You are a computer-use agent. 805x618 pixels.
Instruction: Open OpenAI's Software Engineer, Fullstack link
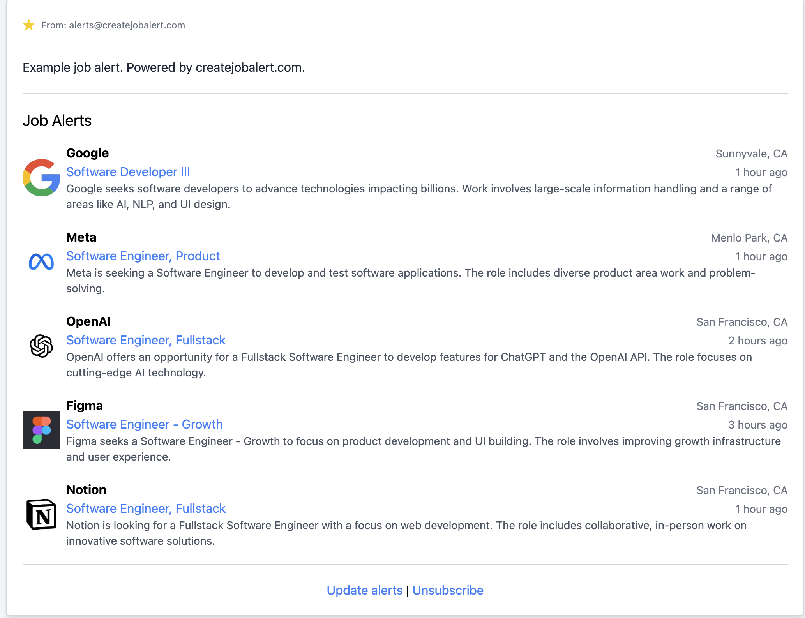click(146, 340)
